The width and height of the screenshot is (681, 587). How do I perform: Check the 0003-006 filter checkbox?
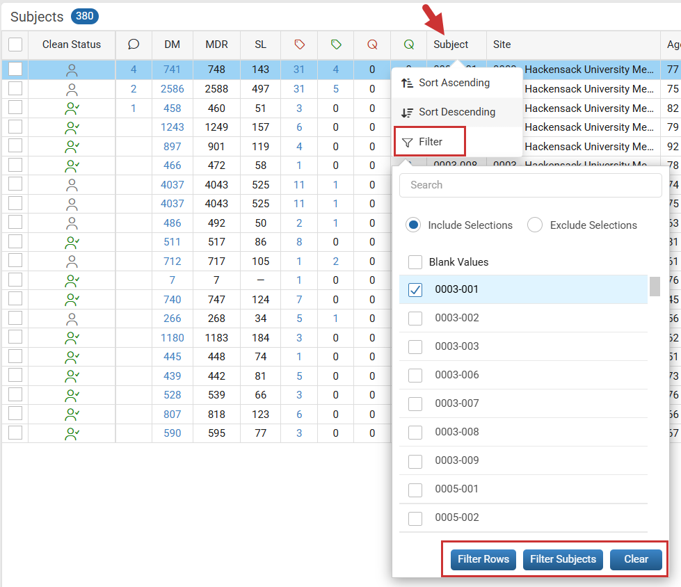pos(415,375)
